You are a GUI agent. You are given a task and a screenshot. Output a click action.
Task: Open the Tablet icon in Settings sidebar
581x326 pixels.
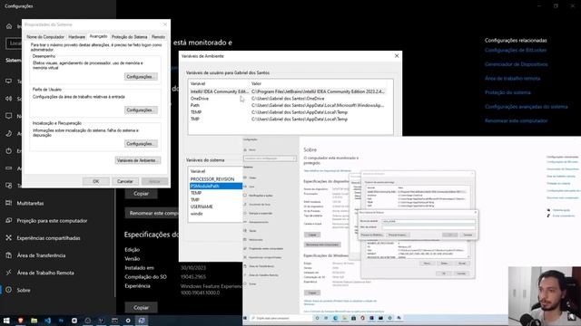9,186
